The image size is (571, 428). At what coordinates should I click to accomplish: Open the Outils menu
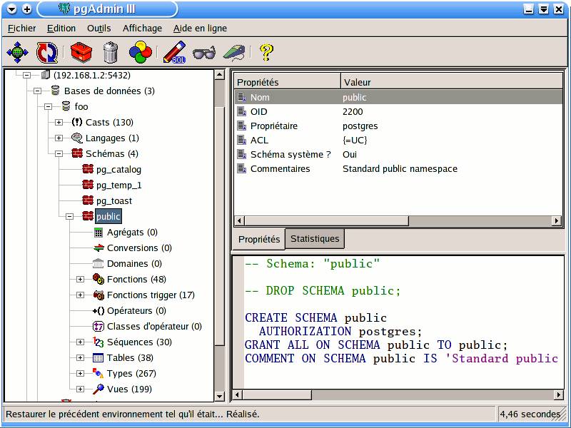[98, 28]
